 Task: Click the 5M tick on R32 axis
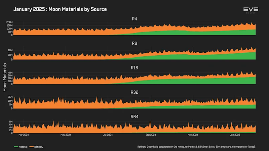(x=11, y=105)
